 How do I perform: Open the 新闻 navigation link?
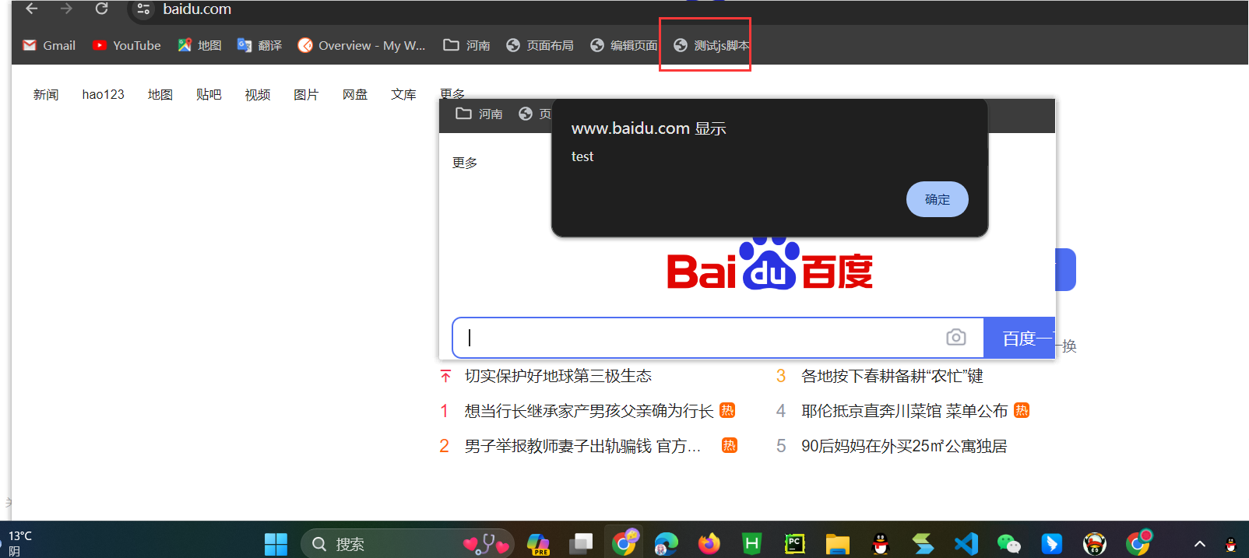click(46, 94)
